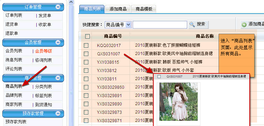Click product code YXS03029860
Viewport: 264px width, 126px height.
111,87
